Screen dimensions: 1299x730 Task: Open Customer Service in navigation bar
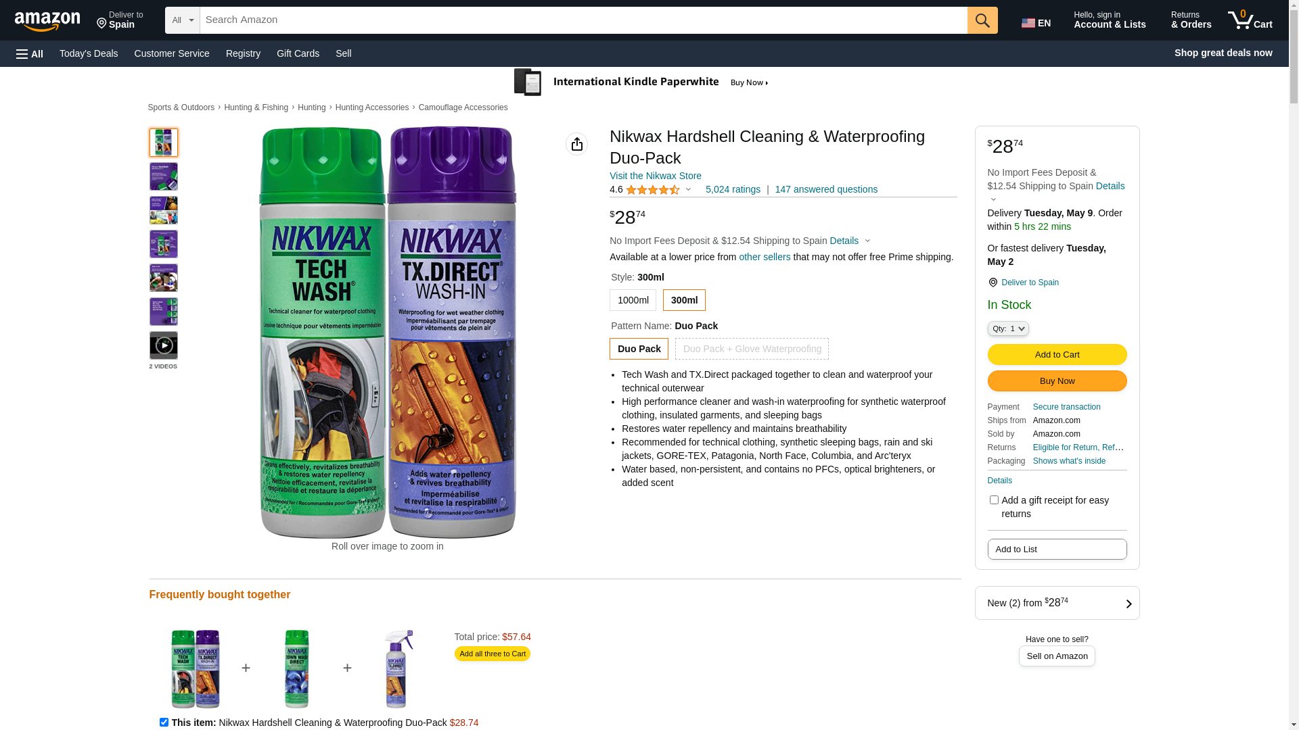(172, 53)
